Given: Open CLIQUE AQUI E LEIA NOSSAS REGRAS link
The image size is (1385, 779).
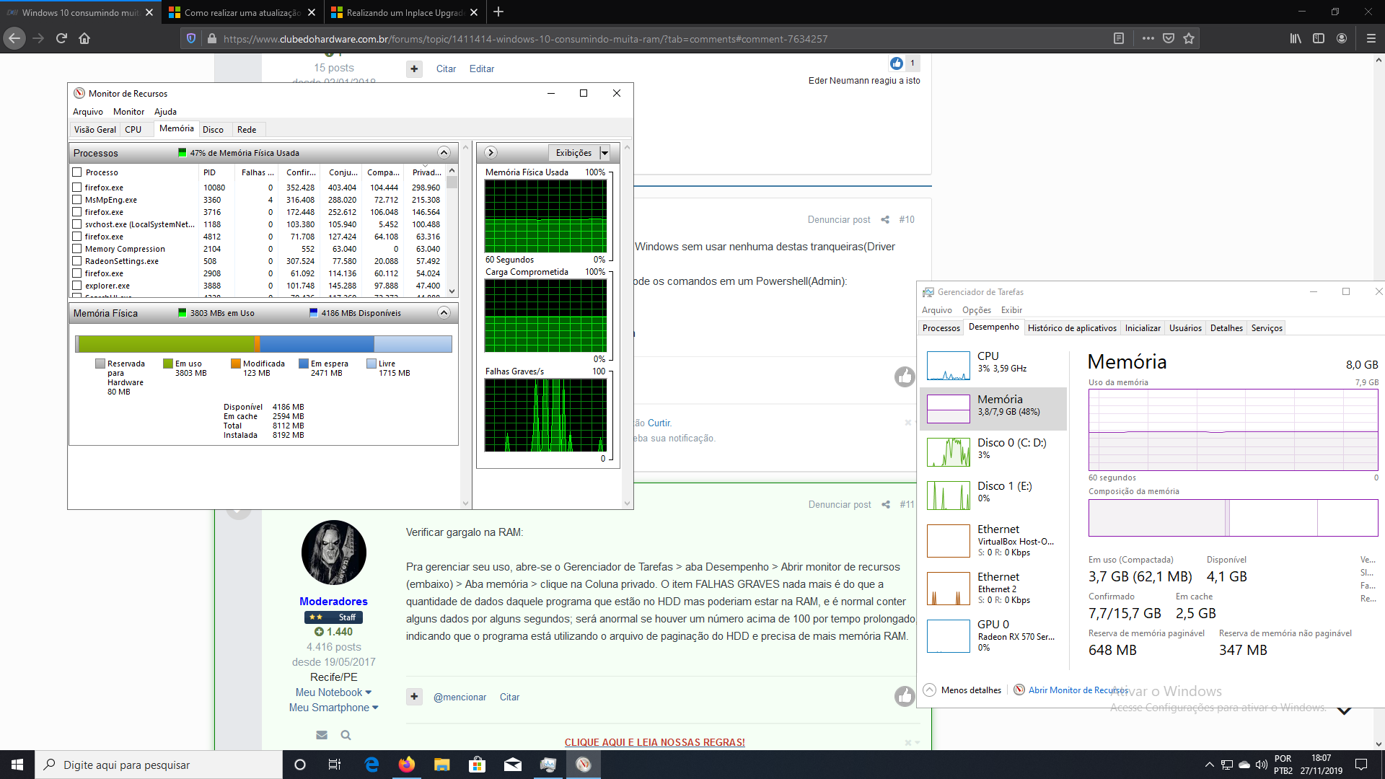Looking at the screenshot, I should [x=655, y=742].
